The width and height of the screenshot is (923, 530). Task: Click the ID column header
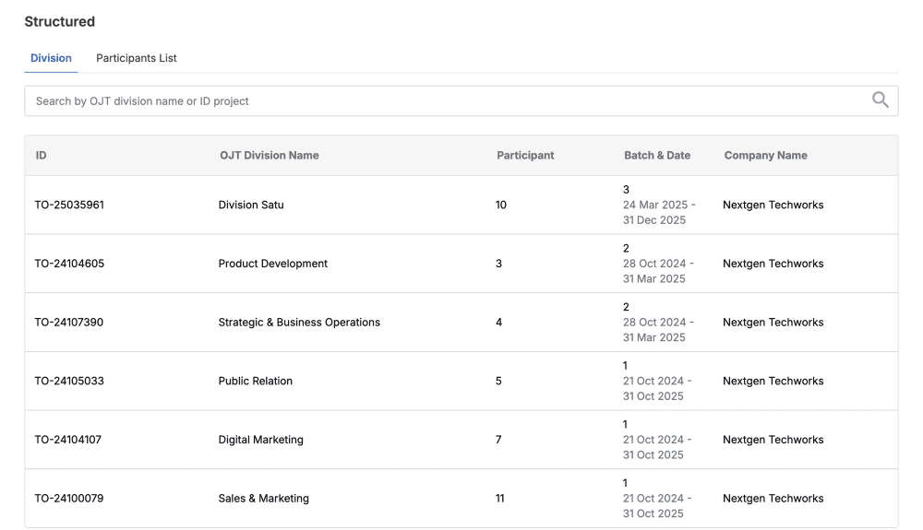(x=41, y=156)
